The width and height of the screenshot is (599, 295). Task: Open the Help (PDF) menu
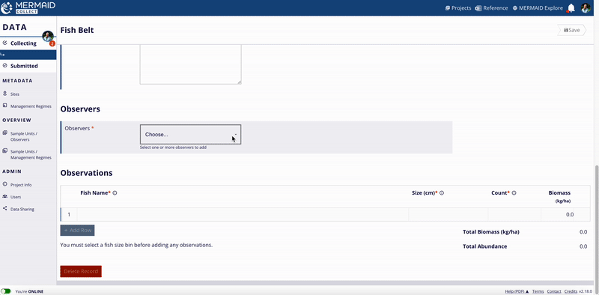tap(517, 291)
